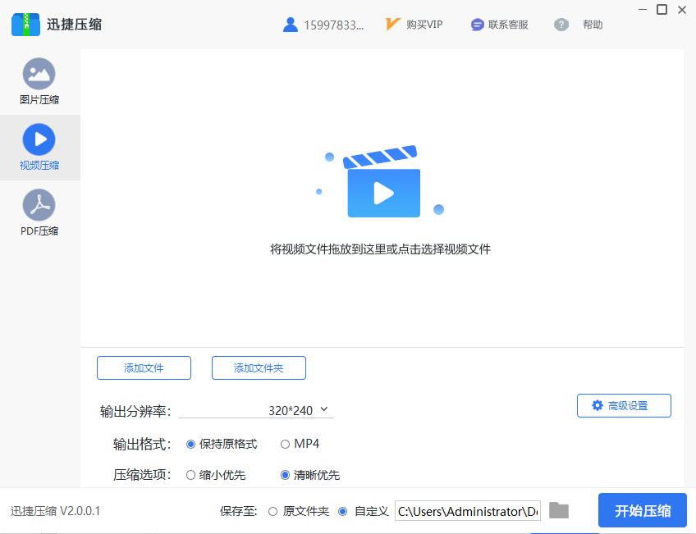This screenshot has width=696, height=534.
Task: Open the 帮助 menu
Action: click(593, 25)
